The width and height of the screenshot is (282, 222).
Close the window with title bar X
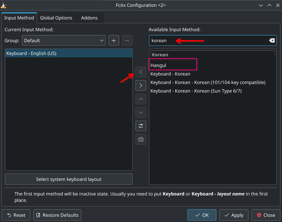[x=278, y=5]
